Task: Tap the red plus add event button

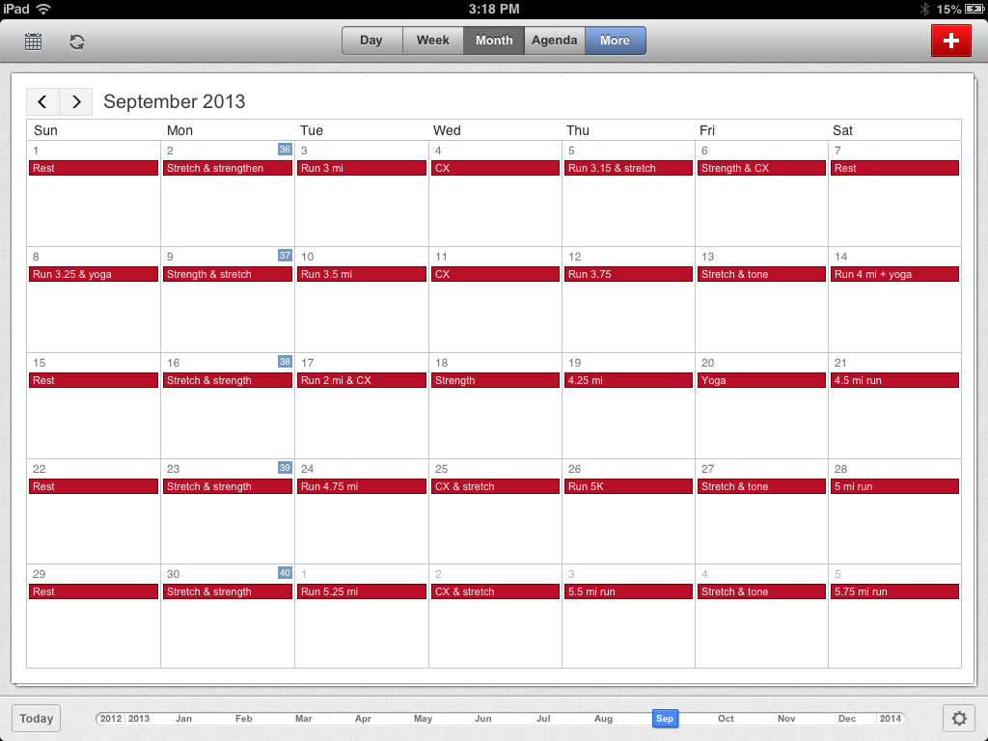Action: click(x=950, y=41)
